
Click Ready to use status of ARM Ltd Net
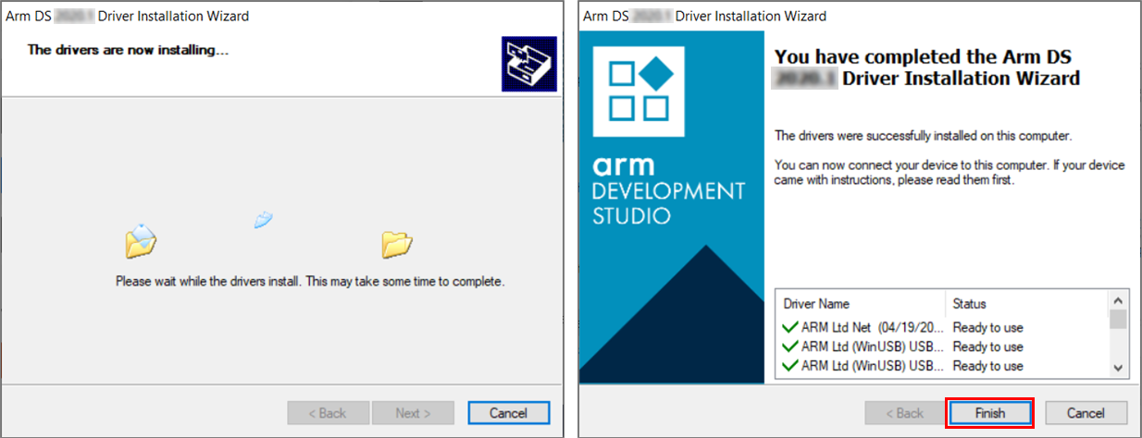tap(987, 327)
